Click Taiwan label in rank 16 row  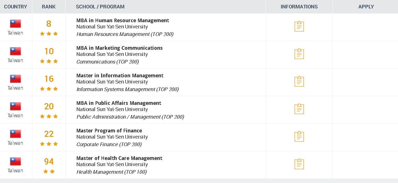15,88
